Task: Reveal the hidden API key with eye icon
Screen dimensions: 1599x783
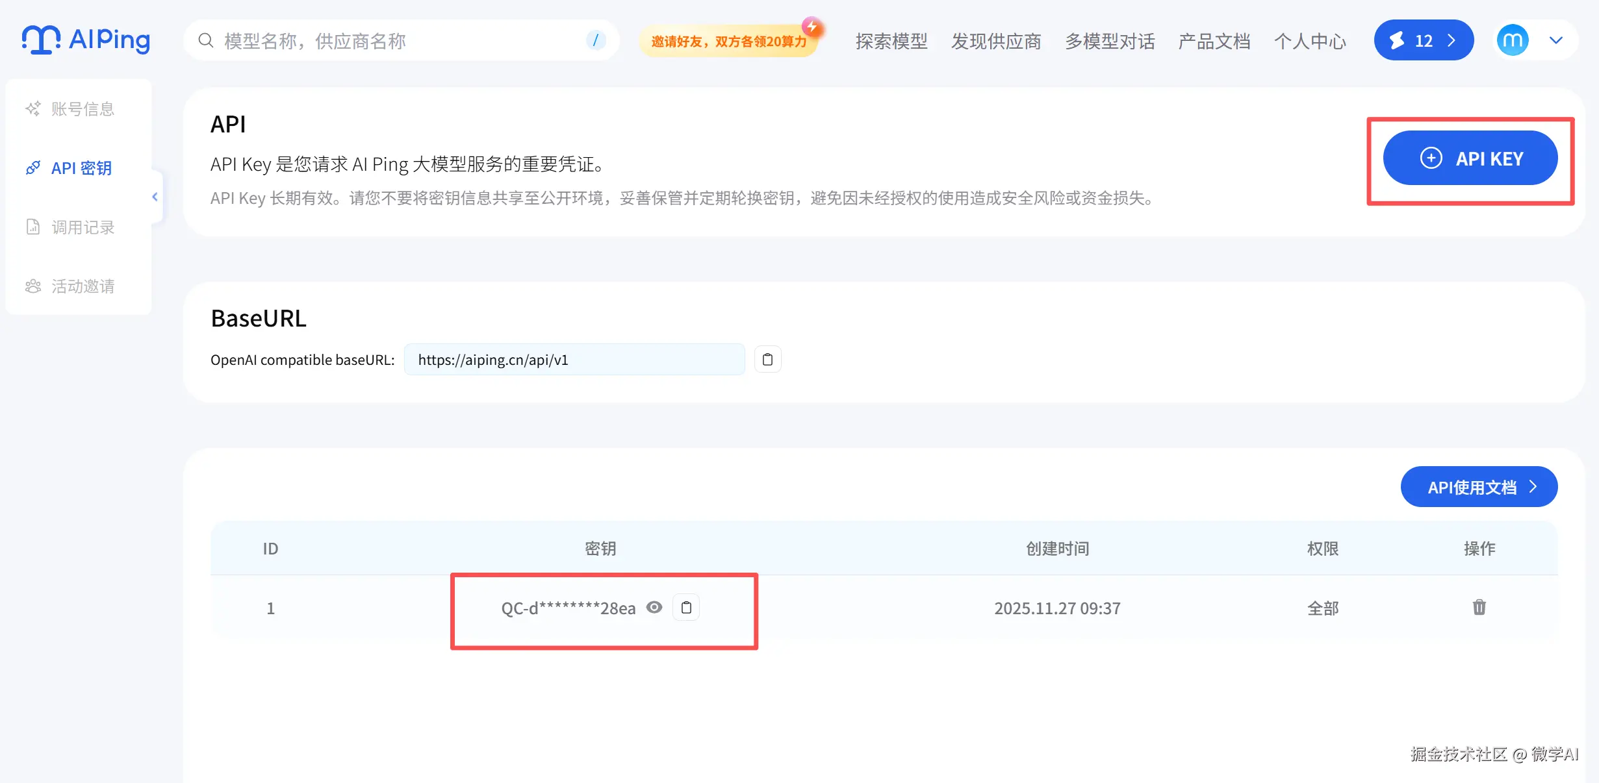Action: click(654, 608)
